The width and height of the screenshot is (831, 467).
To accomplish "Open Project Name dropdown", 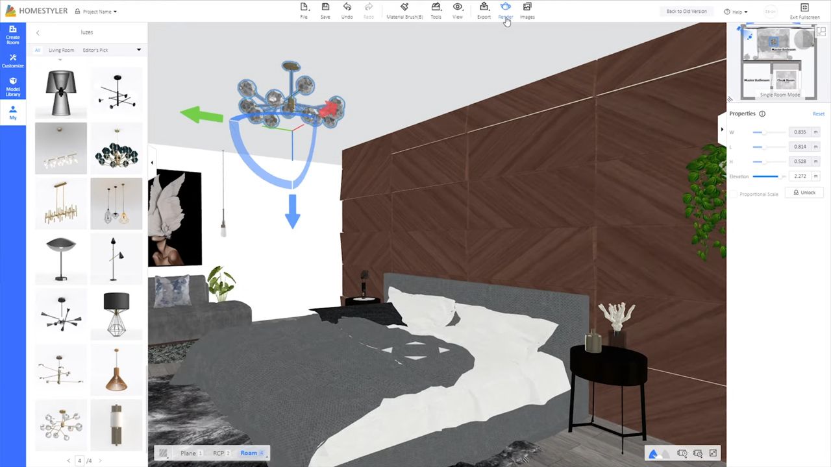I will 96,12.
